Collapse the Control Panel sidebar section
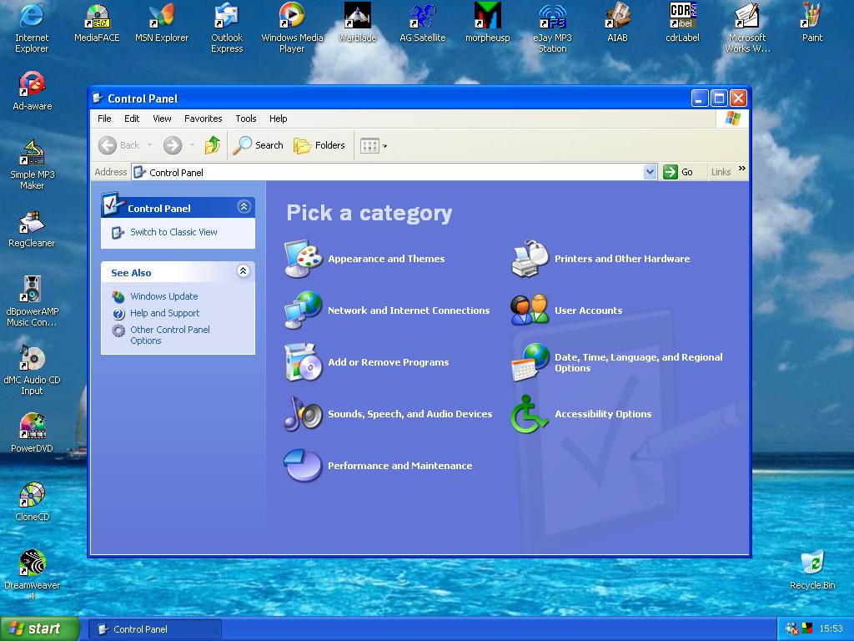Screen dimensions: 854x641 tap(244, 207)
